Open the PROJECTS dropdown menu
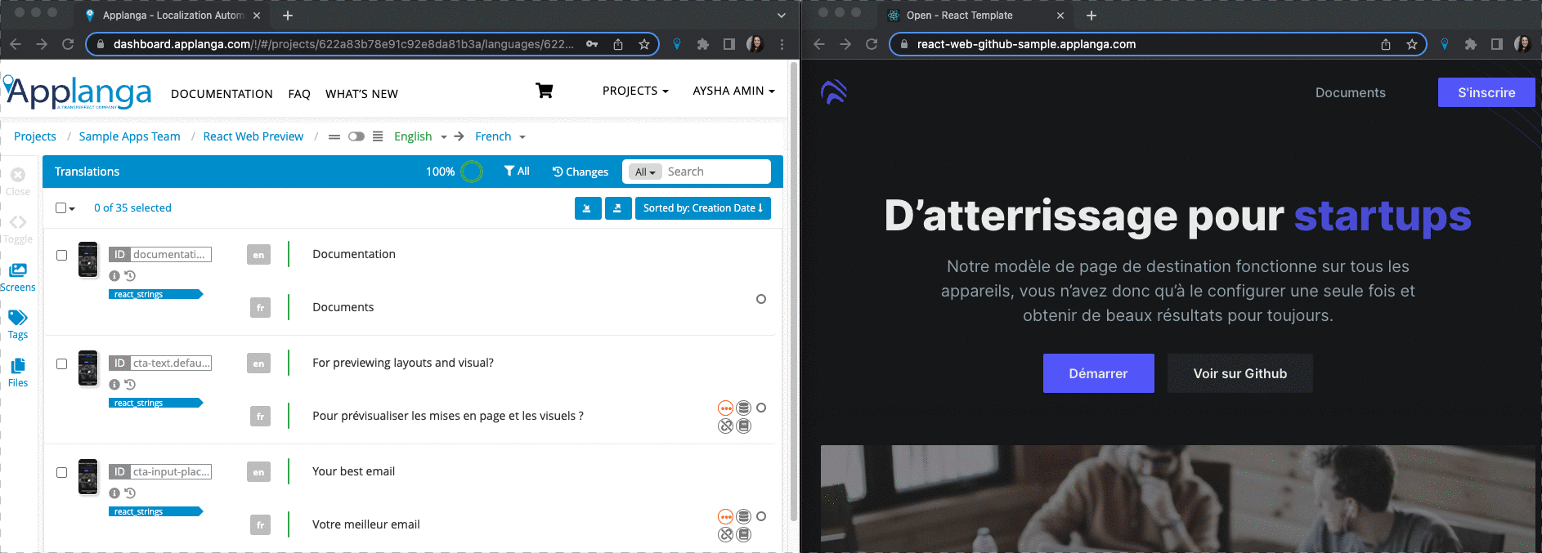1542x553 pixels. coord(635,91)
